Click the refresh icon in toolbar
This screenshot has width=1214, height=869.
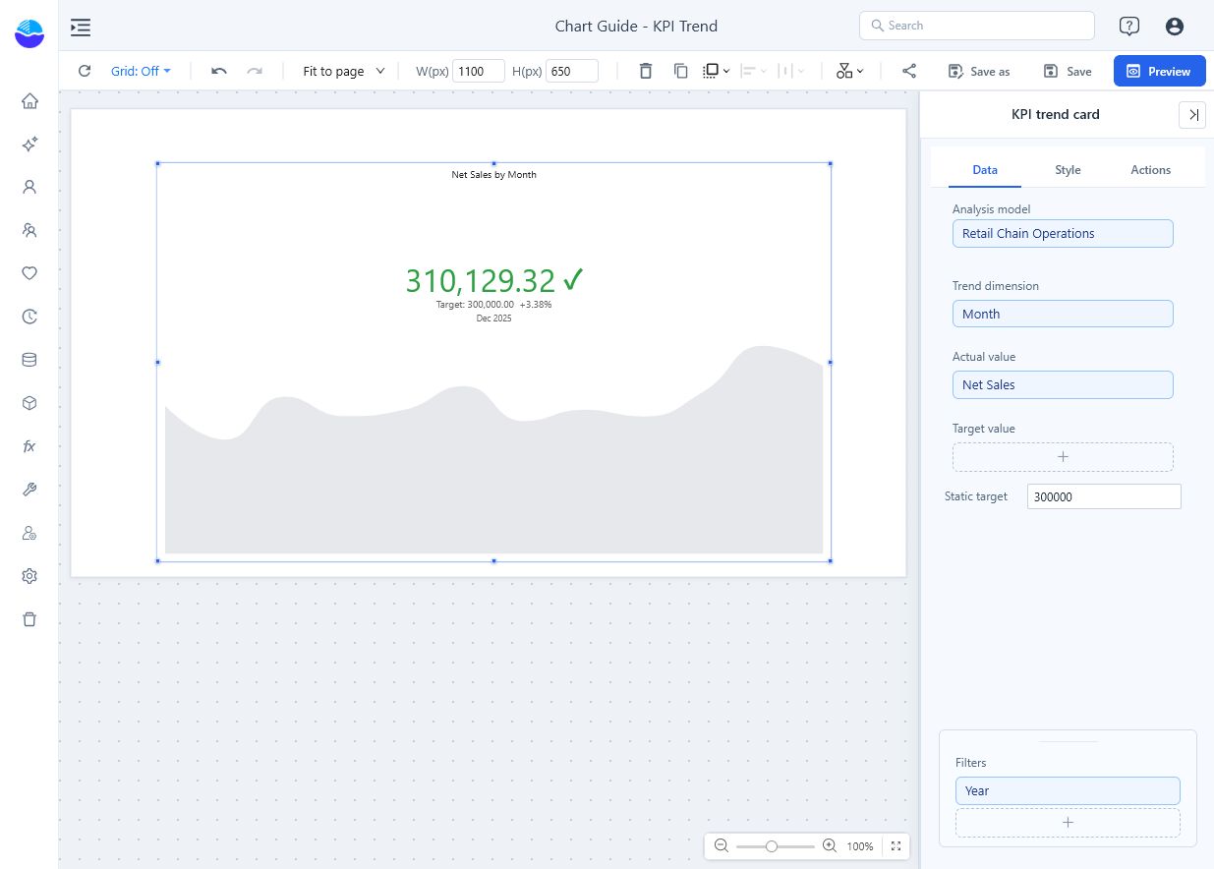click(85, 71)
